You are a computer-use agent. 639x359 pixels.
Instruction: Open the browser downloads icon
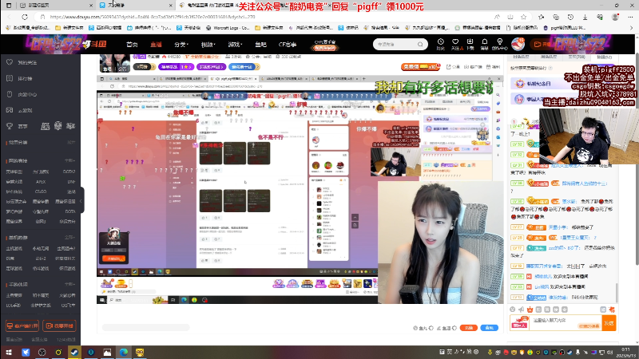click(x=585, y=17)
